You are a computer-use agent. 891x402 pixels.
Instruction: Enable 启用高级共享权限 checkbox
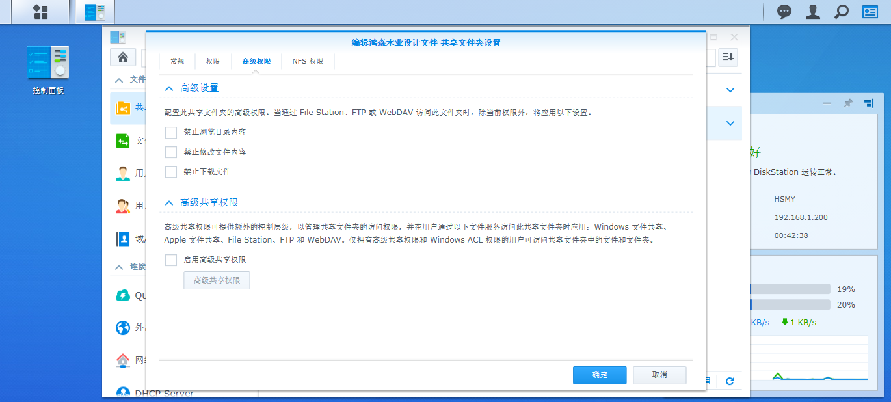coord(171,260)
